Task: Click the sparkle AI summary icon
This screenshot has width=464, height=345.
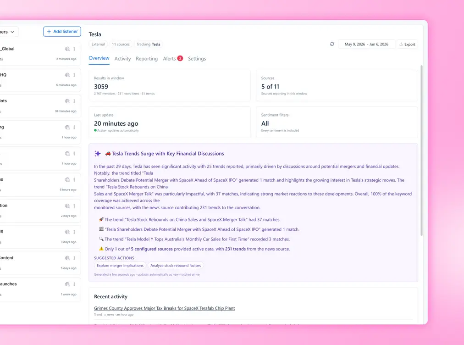Action: point(98,153)
